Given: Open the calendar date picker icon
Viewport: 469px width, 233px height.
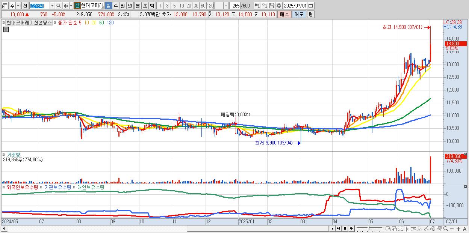Looking at the screenshot, I should pos(310,6).
